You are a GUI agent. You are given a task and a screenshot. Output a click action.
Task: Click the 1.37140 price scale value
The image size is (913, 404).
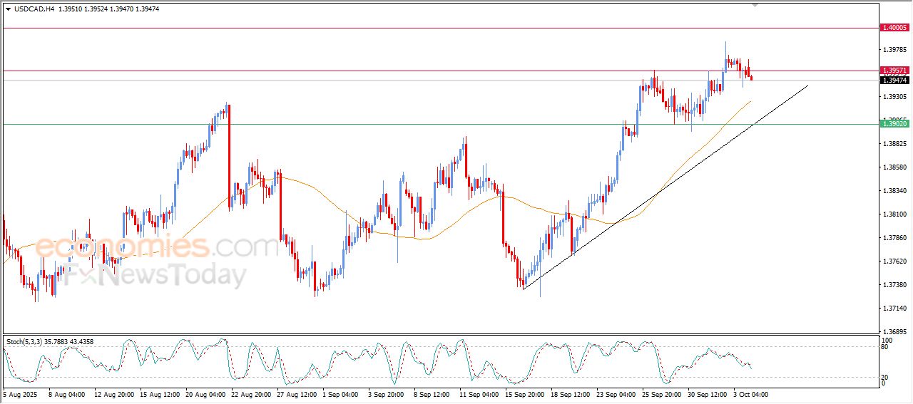(894, 309)
